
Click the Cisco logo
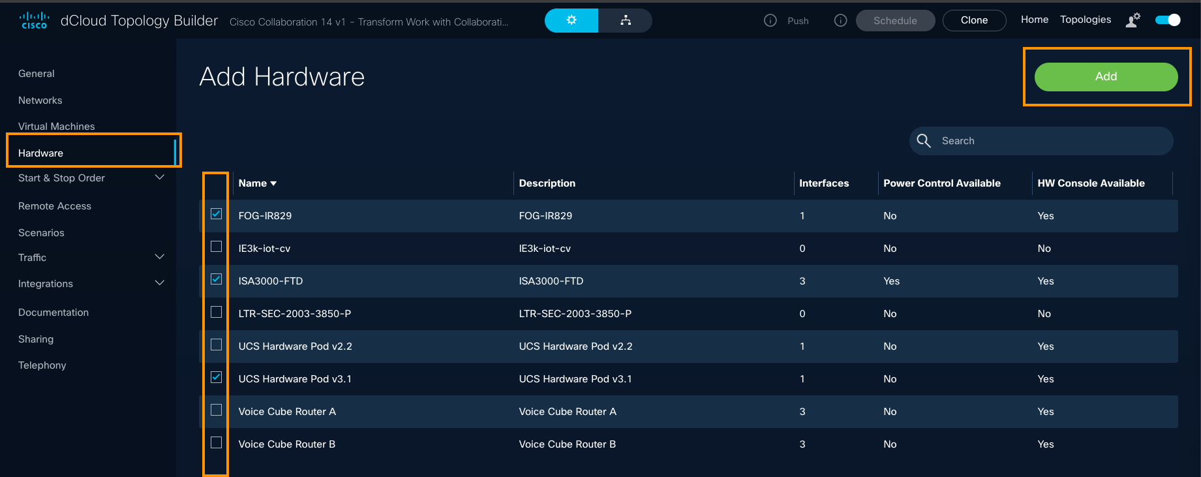click(34, 20)
